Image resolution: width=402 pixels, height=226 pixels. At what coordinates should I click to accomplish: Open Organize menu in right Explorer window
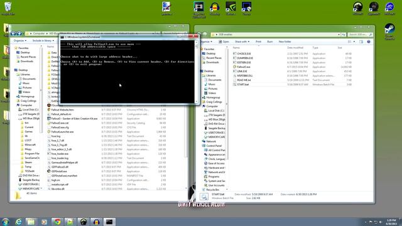205,41
